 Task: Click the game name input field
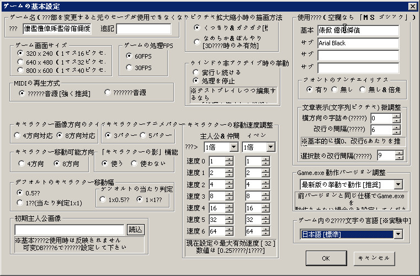(57, 29)
